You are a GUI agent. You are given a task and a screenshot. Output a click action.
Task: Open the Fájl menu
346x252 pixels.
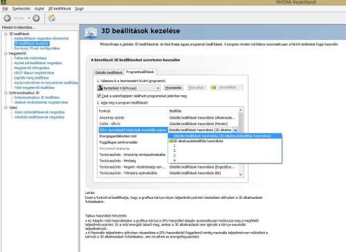tap(5, 8)
